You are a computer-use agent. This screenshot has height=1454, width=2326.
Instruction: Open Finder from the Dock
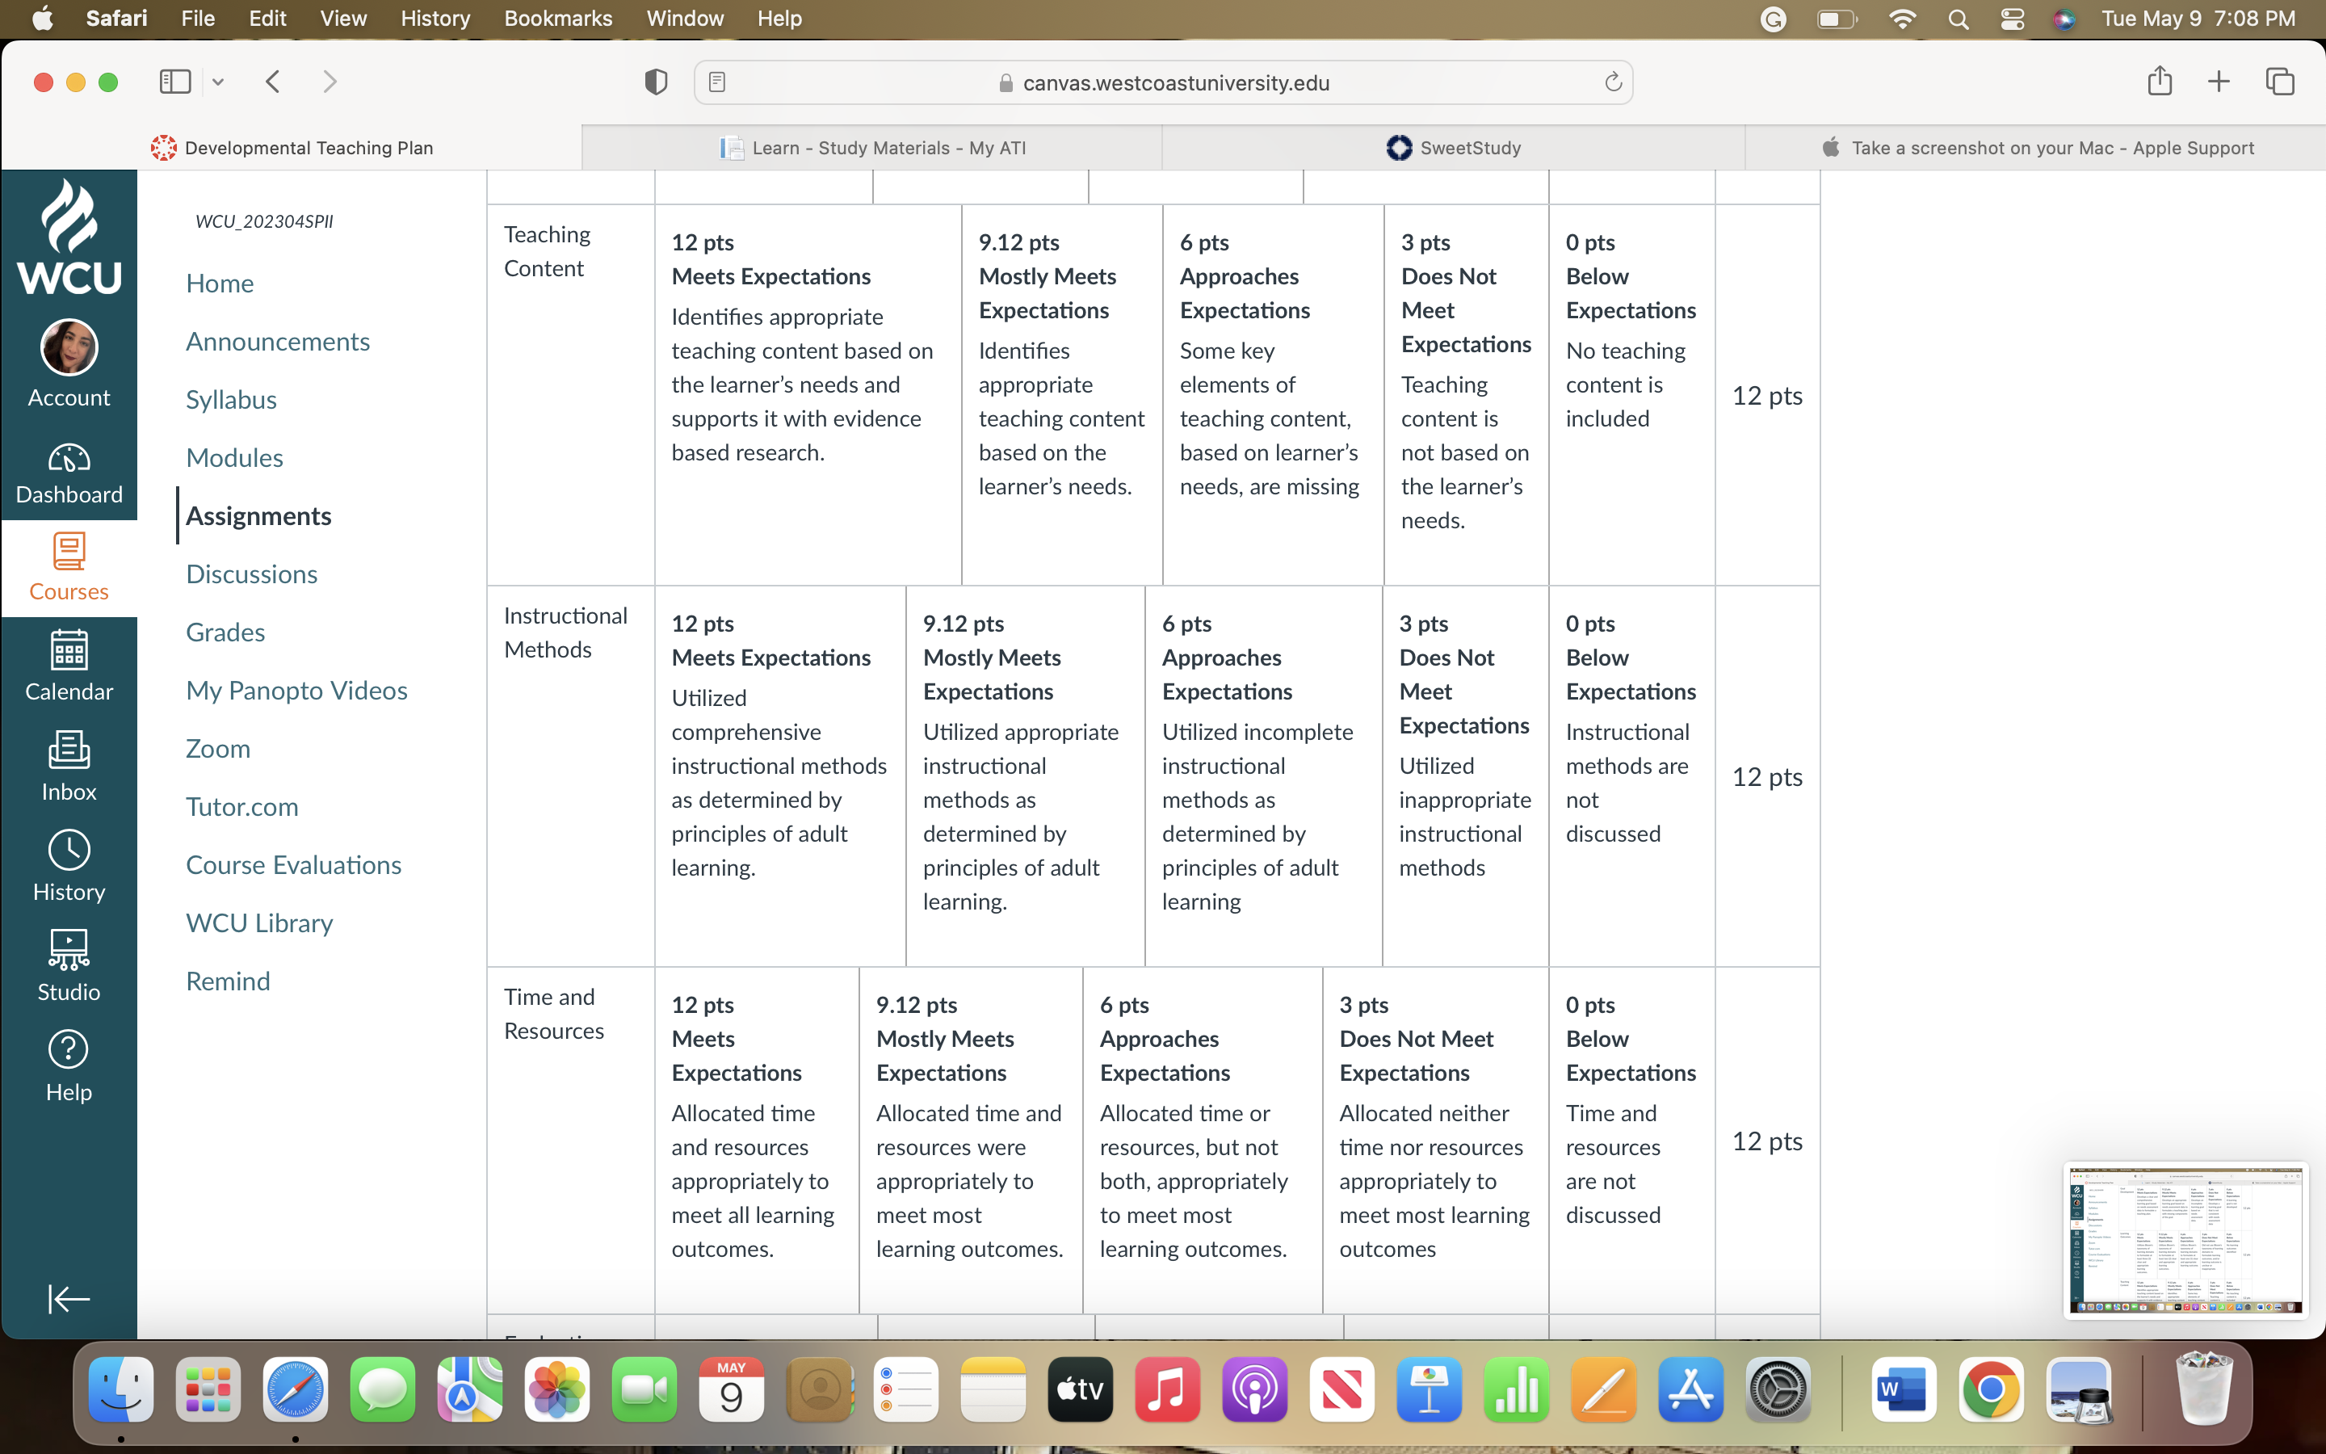point(121,1389)
